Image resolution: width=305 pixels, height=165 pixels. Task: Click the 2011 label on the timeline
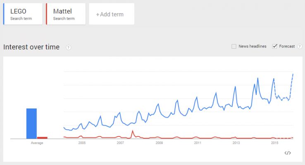(x=198, y=143)
